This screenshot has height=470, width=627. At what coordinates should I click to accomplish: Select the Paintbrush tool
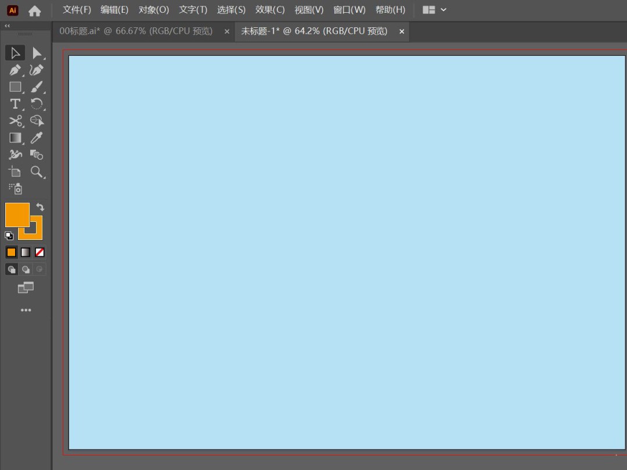coord(37,87)
